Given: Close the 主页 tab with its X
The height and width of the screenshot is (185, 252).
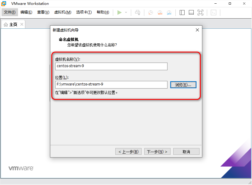Looking at the screenshot, I should [22, 24].
